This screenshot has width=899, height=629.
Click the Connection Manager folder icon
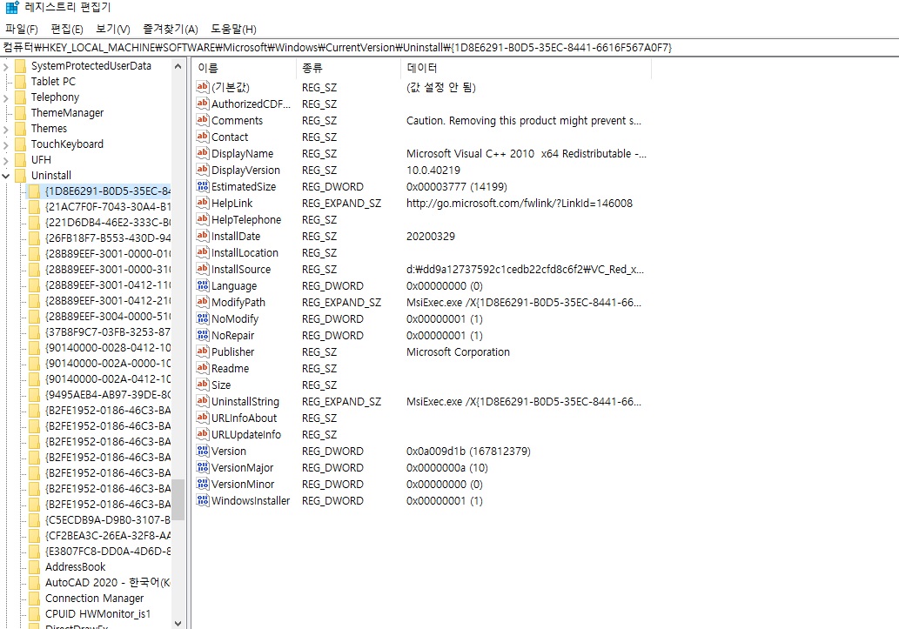[35, 599]
